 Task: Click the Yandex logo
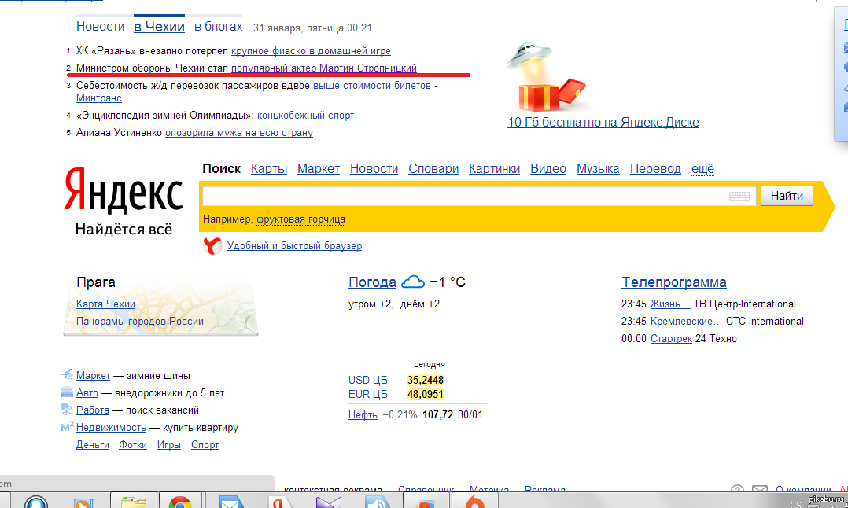pyautogui.click(x=123, y=191)
